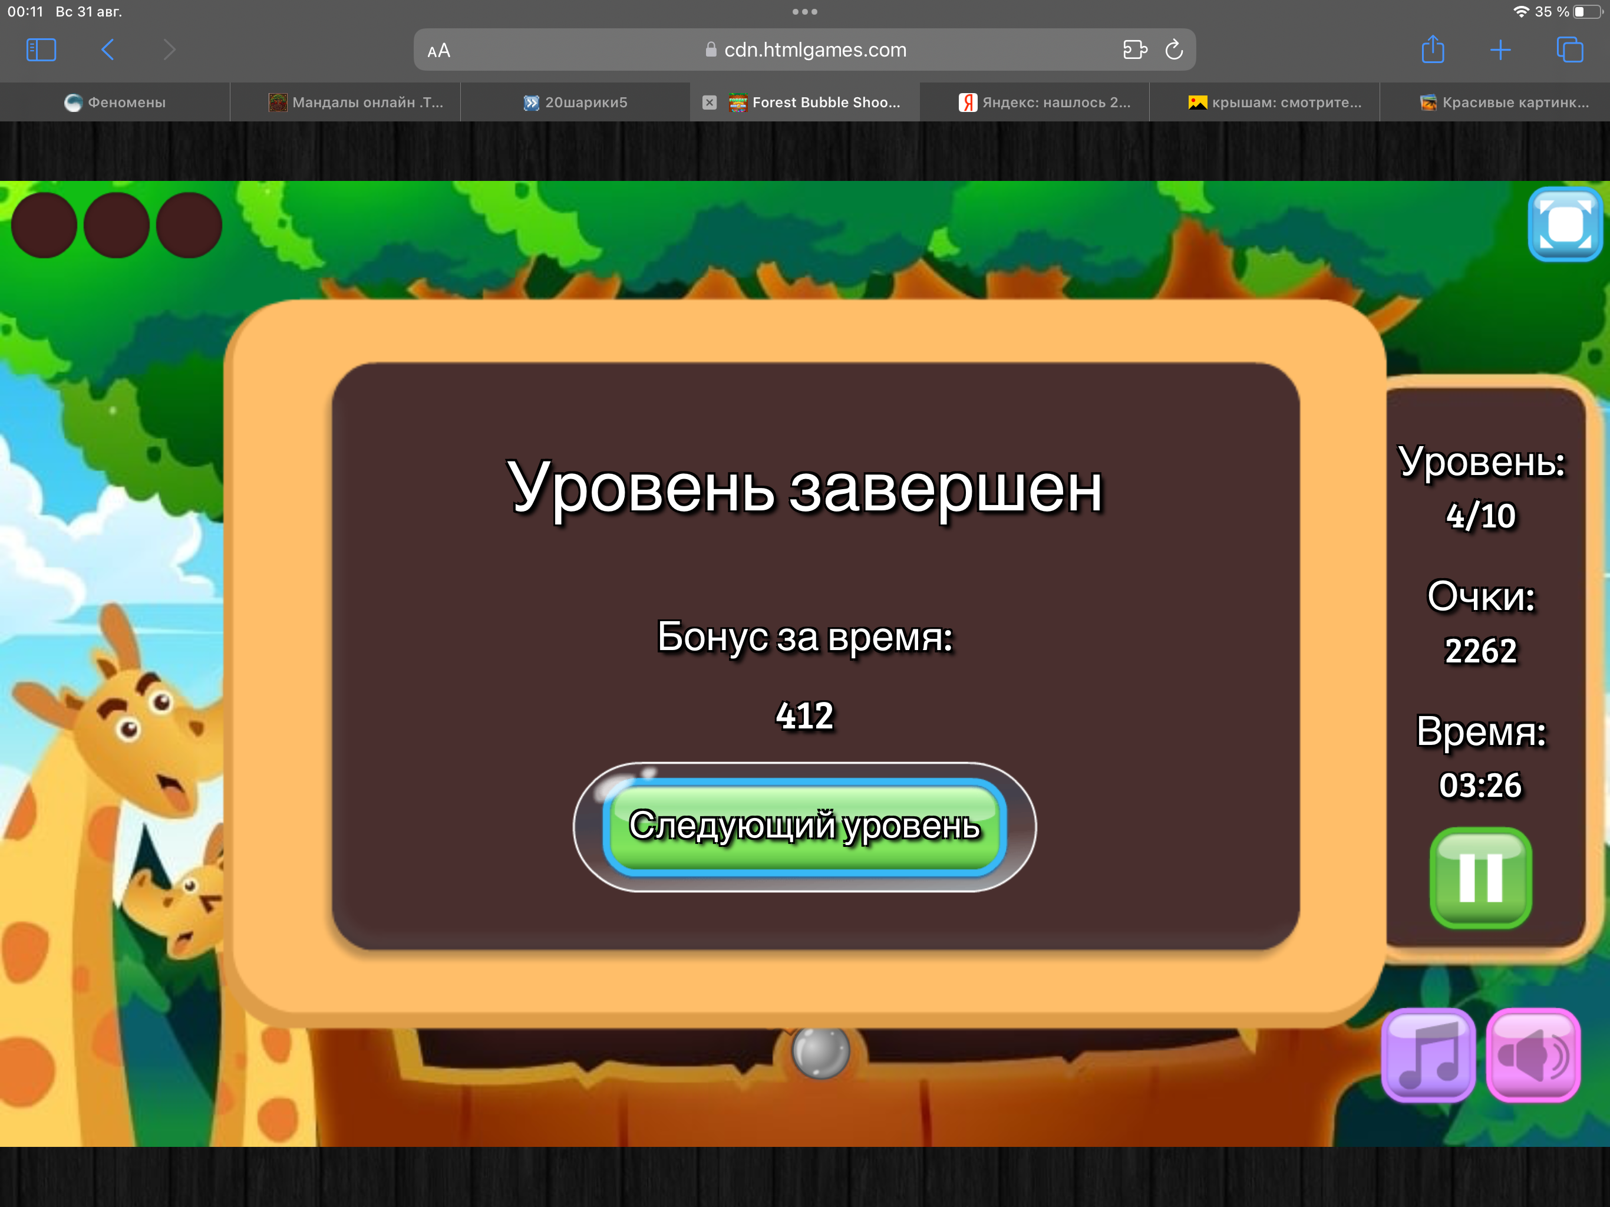Switch to the крышам: смотрите tab

(1265, 102)
